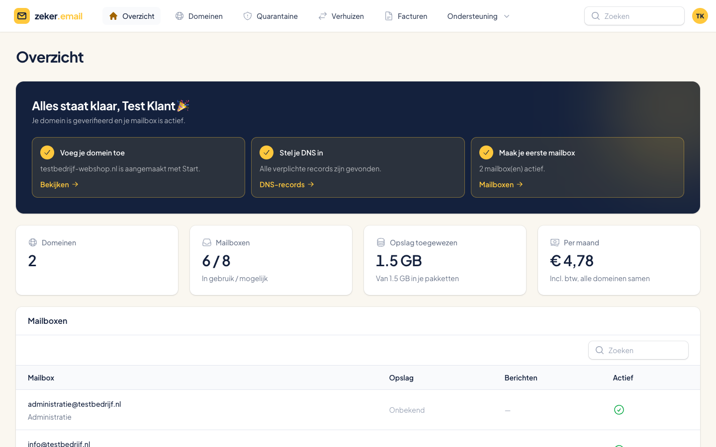Open the Domeinen navigation tab
Image resolution: width=716 pixels, height=447 pixels.
click(x=199, y=16)
